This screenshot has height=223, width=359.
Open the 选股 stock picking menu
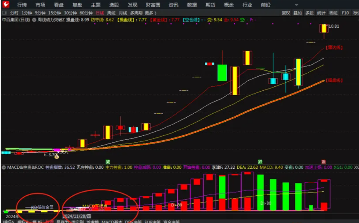click(113, 5)
